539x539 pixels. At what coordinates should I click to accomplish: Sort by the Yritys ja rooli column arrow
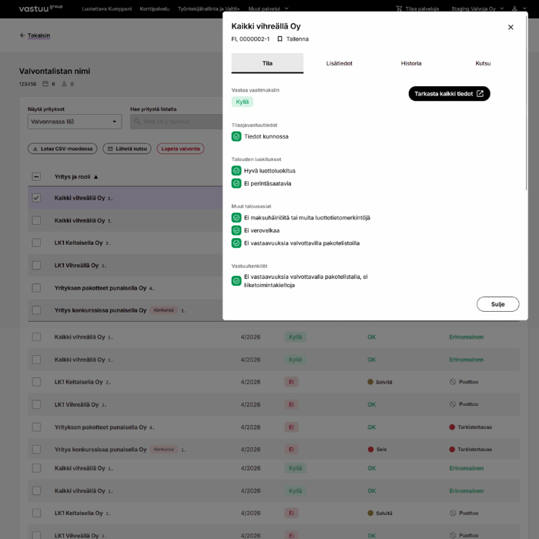click(96, 176)
